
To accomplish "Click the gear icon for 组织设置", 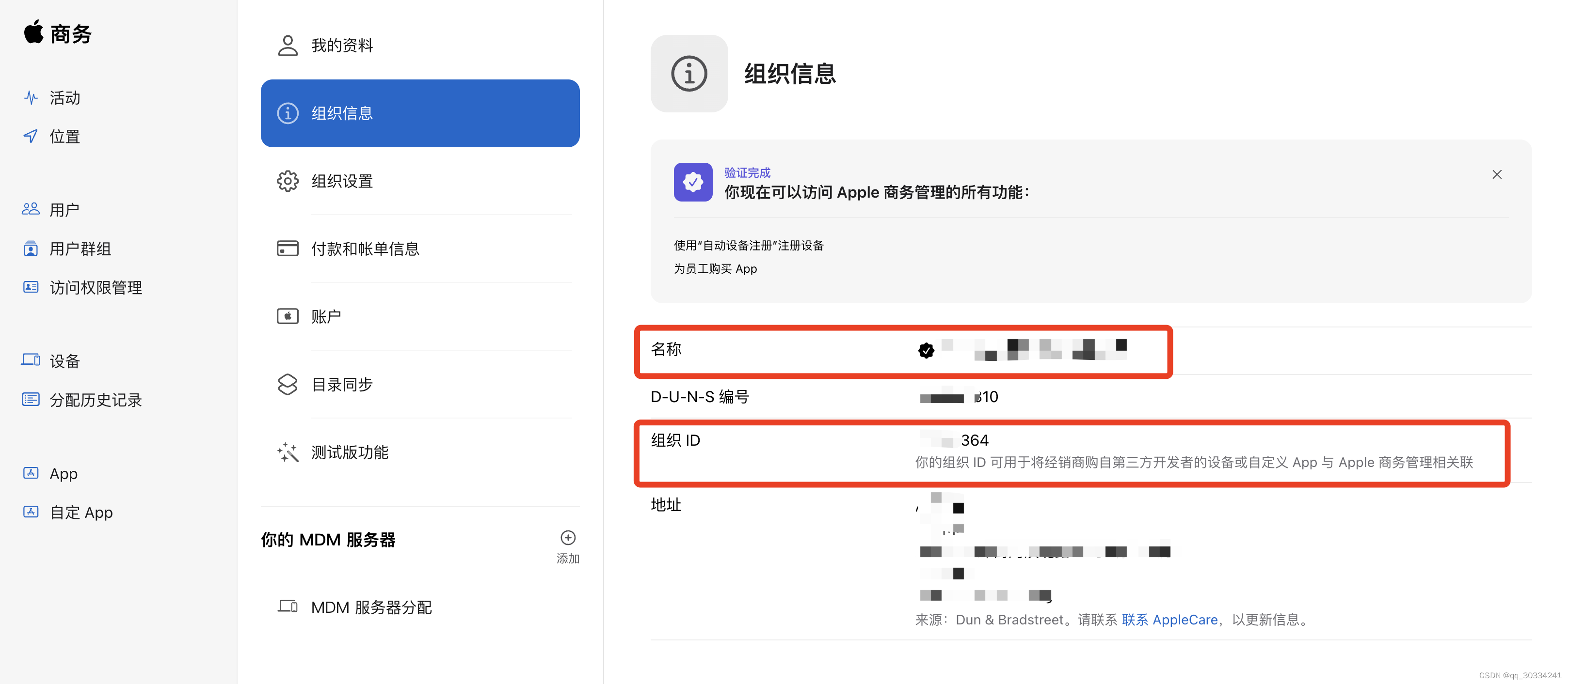I will tap(288, 181).
